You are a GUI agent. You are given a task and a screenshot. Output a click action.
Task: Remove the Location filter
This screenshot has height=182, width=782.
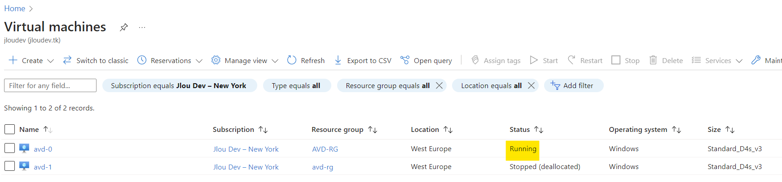point(531,85)
